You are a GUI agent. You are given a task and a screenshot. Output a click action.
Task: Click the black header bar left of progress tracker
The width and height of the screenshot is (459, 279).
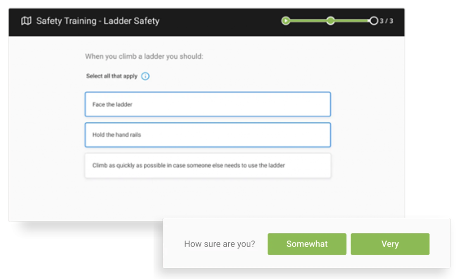click(221, 21)
